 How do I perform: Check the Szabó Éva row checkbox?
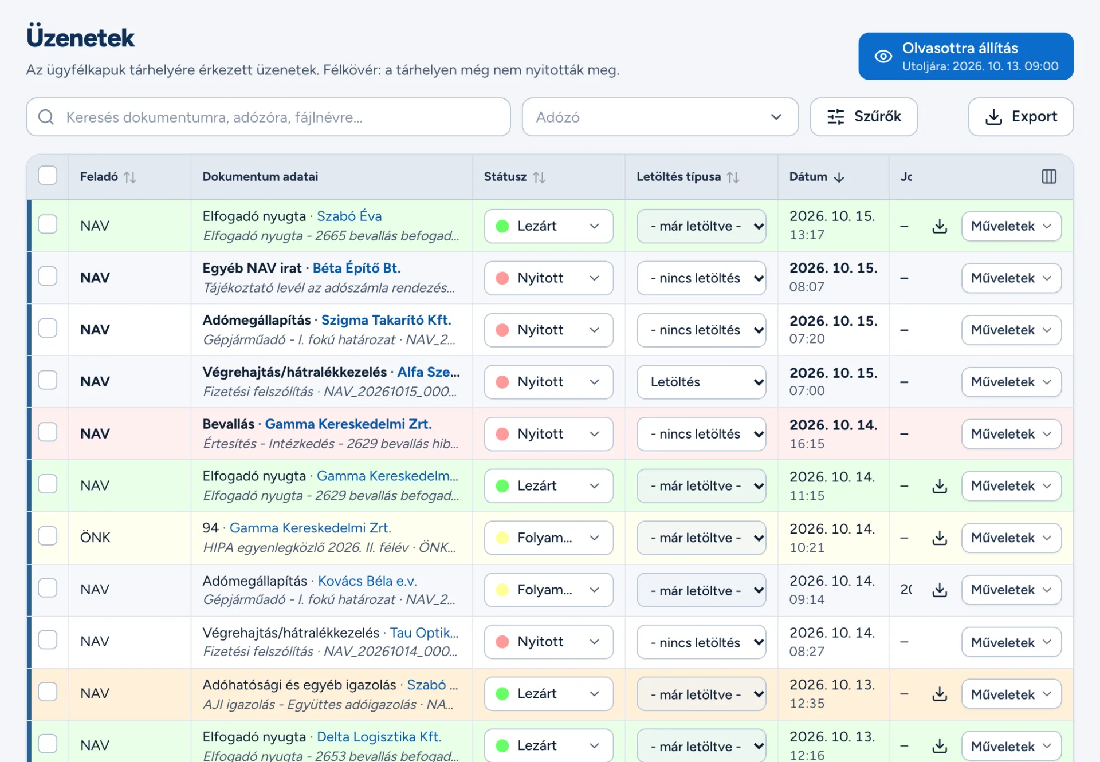click(48, 224)
